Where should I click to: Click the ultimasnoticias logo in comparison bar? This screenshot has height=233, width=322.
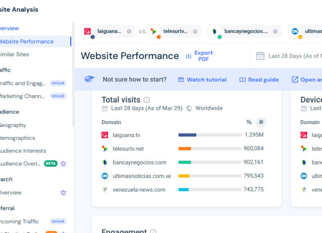[295, 31]
